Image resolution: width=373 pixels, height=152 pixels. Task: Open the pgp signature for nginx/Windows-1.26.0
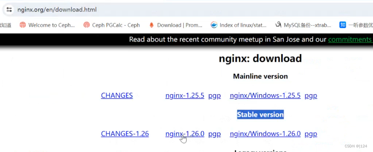coord(311,134)
